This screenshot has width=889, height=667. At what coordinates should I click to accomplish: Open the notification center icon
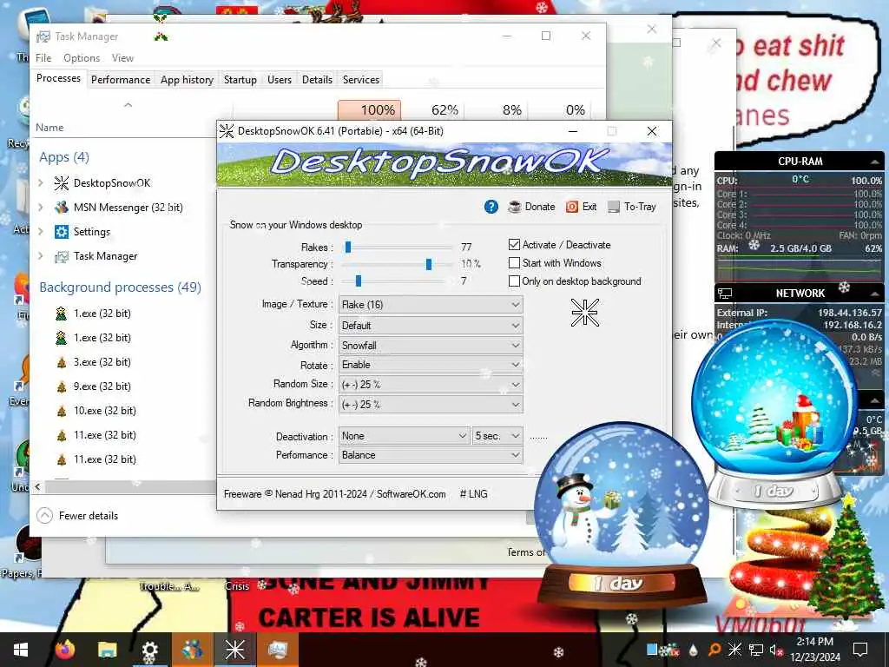860,650
